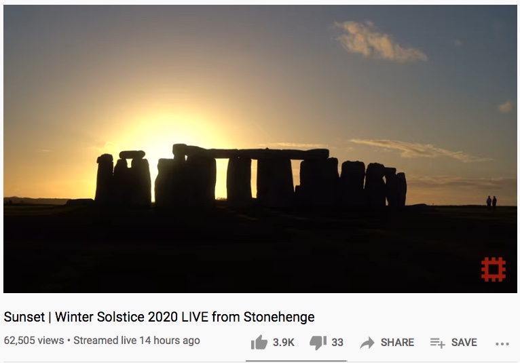Select the Winter Solstice 2020 video title
The height and width of the screenshot is (363, 520).
(x=159, y=317)
